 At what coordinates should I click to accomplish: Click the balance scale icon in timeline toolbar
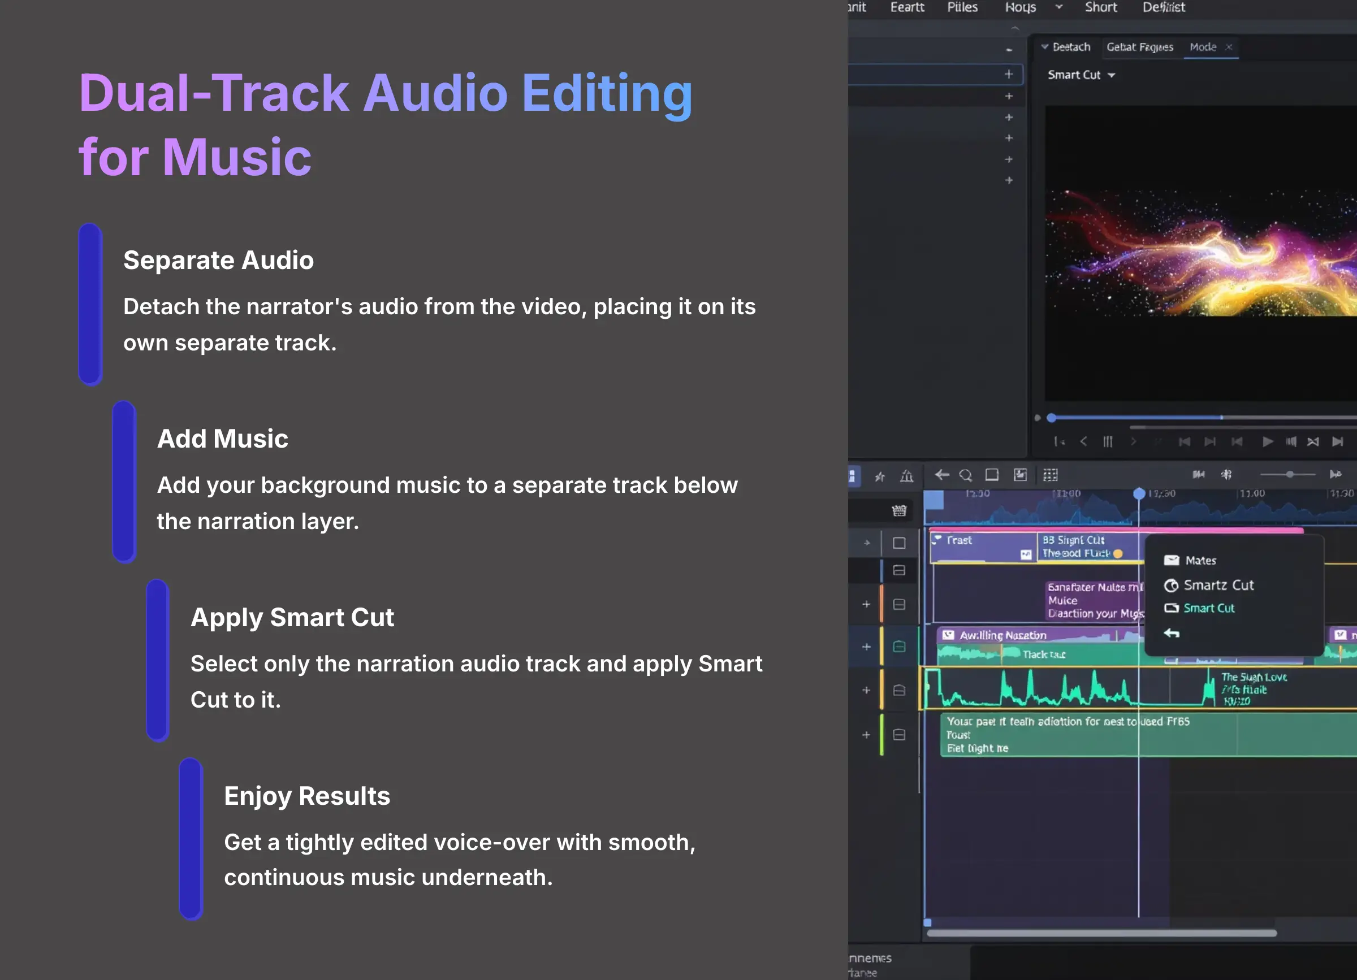(906, 476)
